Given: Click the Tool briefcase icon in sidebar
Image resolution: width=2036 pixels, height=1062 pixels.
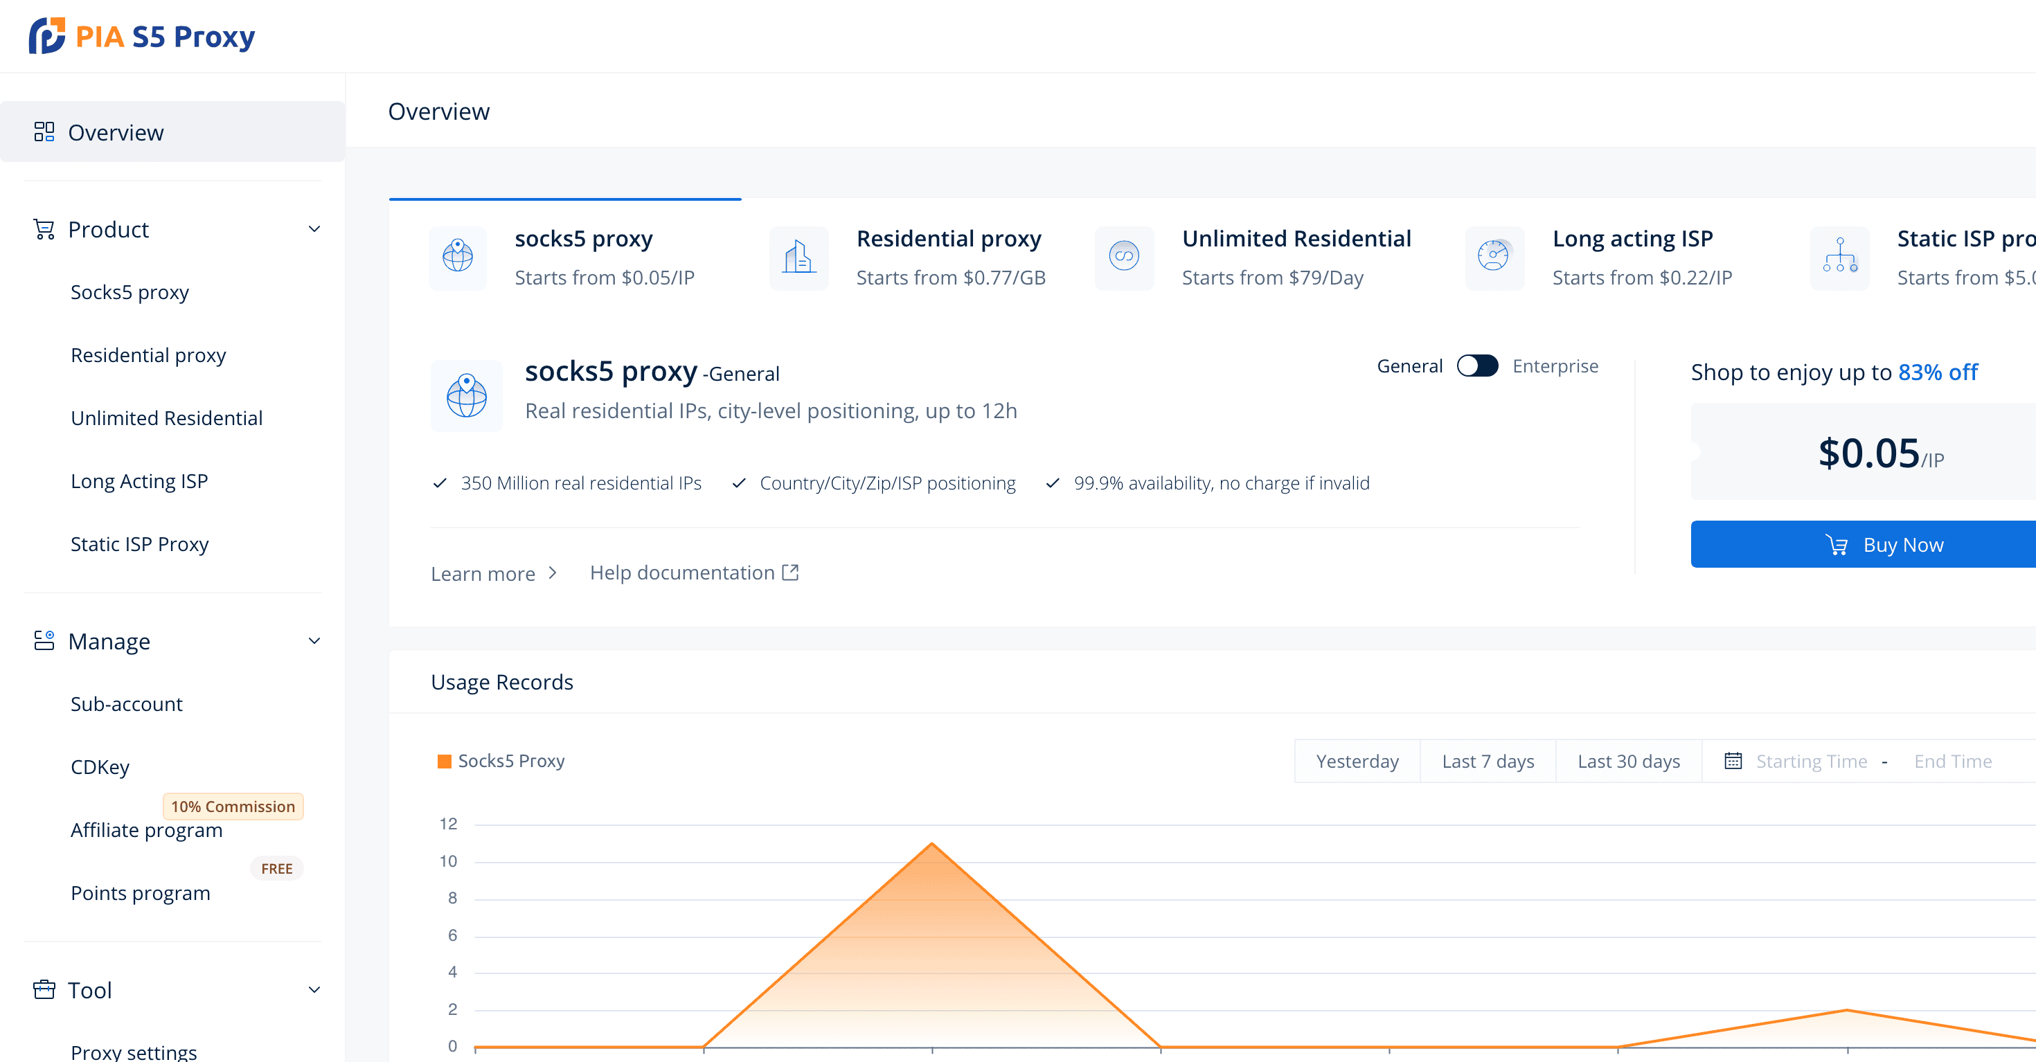Looking at the screenshot, I should tap(44, 989).
